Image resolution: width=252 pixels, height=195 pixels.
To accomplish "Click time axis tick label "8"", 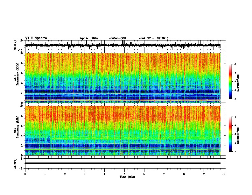I will (x=184, y=174).
